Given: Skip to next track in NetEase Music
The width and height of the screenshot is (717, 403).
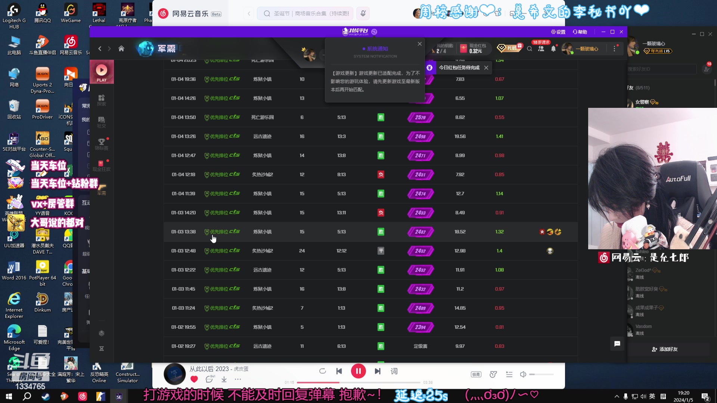Looking at the screenshot, I should [378, 371].
